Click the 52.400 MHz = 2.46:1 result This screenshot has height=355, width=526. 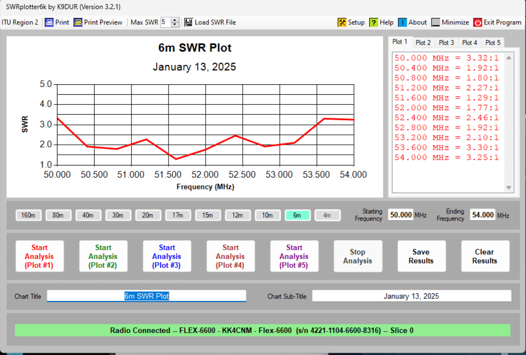click(x=446, y=118)
